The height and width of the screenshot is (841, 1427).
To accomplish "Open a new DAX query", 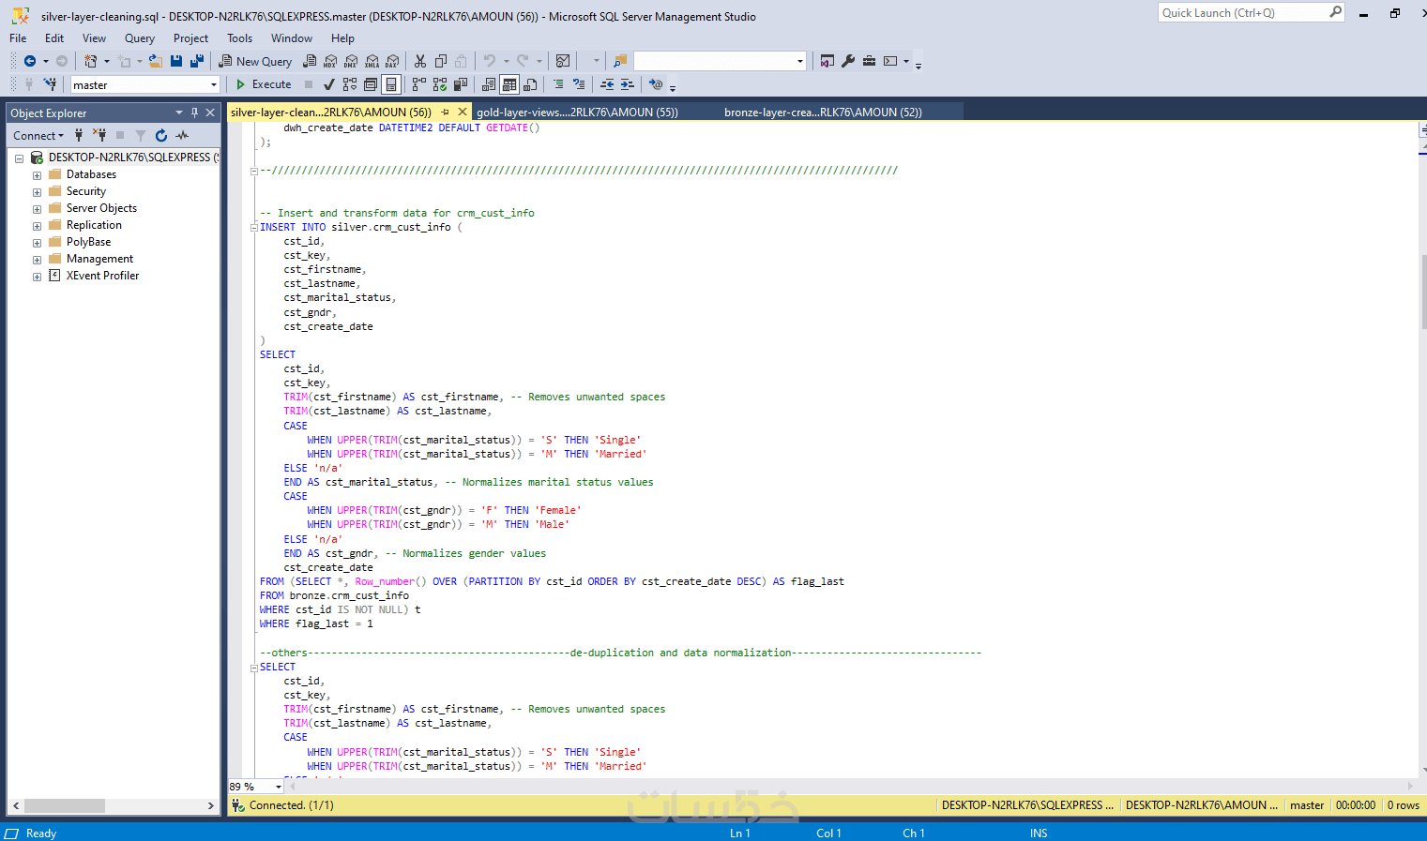I will (392, 61).
